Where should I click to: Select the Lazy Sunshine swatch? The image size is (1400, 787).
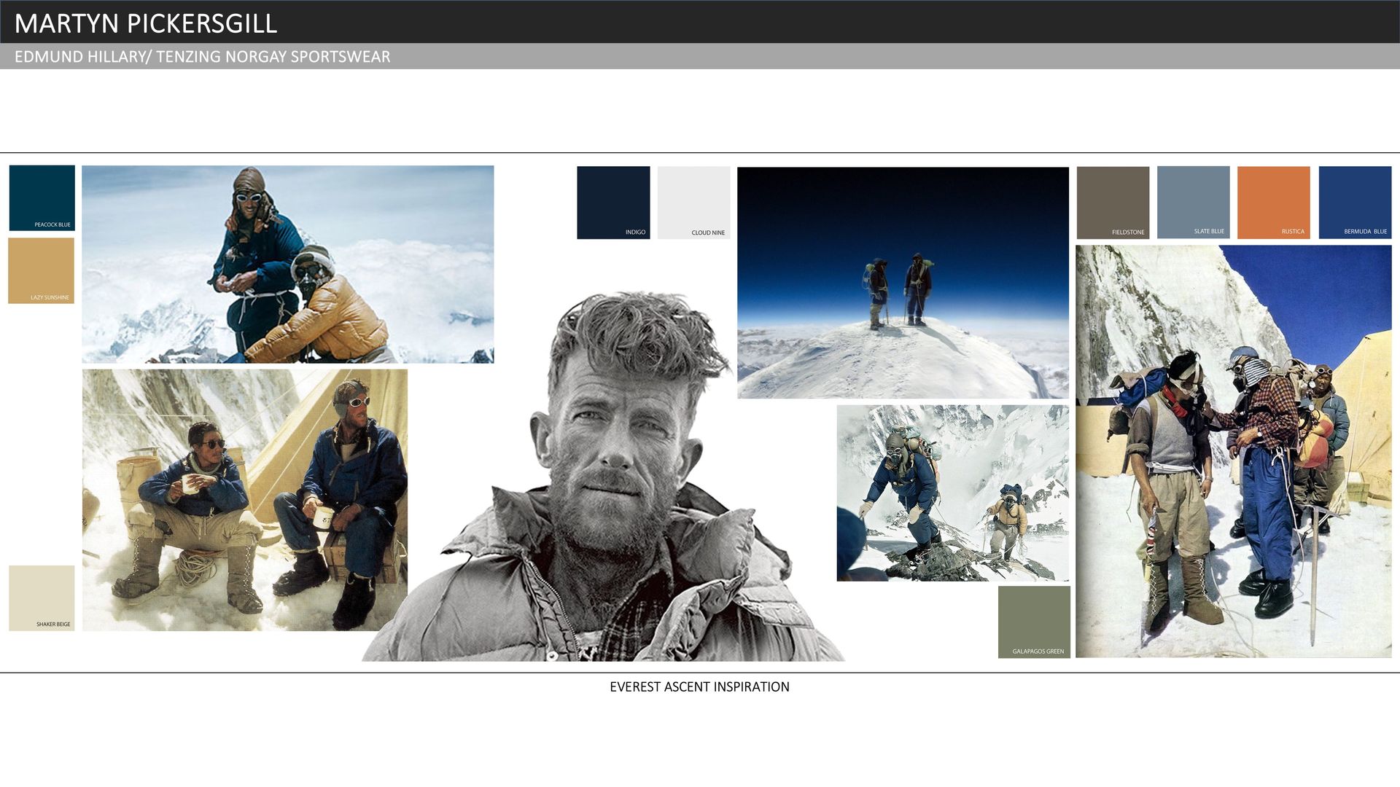point(42,270)
